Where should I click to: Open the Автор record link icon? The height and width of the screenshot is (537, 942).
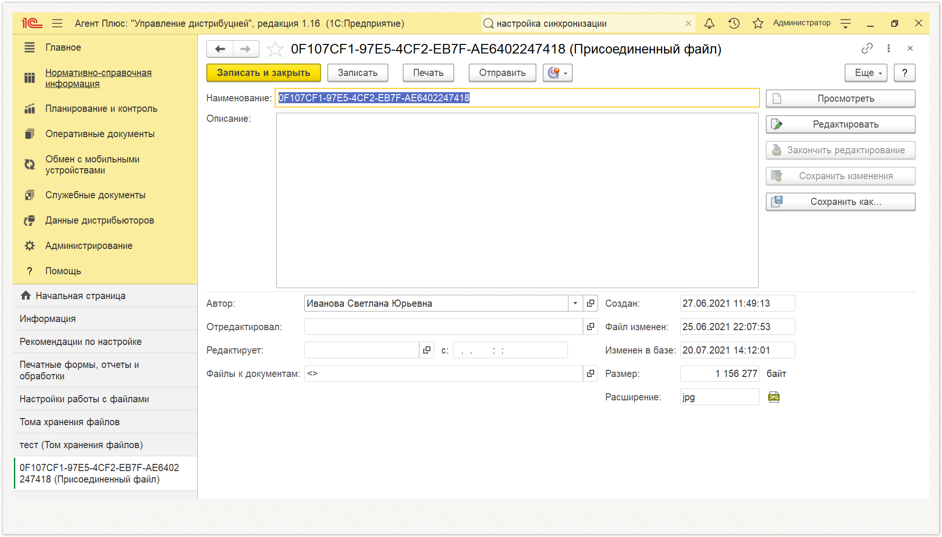[x=590, y=303]
